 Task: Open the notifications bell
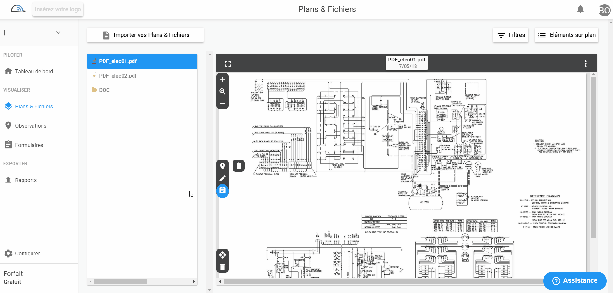pyautogui.click(x=580, y=9)
